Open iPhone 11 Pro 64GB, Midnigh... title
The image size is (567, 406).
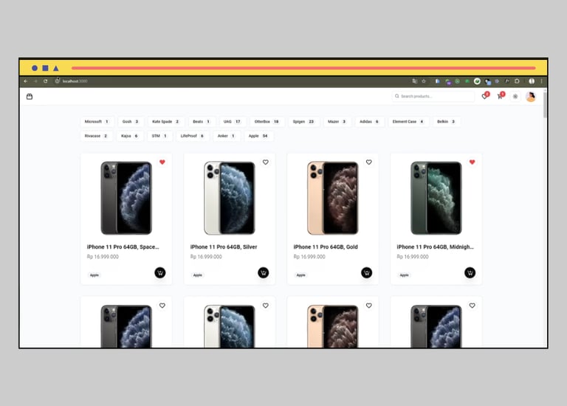click(x=435, y=247)
